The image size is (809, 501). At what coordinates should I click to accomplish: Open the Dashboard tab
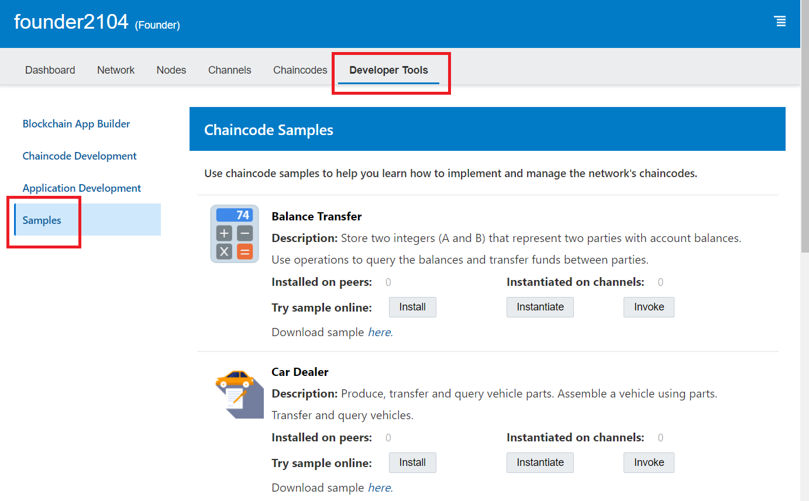(x=50, y=70)
